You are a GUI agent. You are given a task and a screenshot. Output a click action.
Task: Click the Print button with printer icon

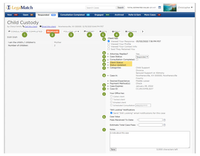pos(116,31)
